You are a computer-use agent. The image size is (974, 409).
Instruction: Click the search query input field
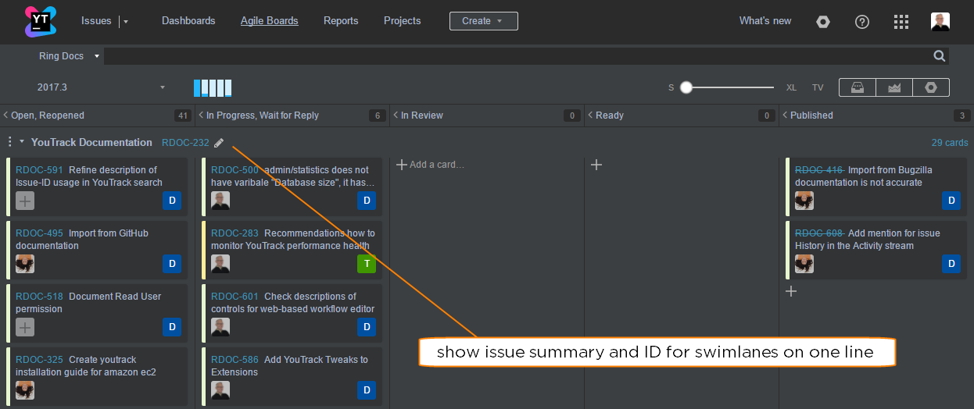coord(516,56)
